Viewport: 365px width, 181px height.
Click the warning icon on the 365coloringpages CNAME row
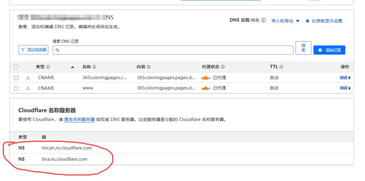28,78
